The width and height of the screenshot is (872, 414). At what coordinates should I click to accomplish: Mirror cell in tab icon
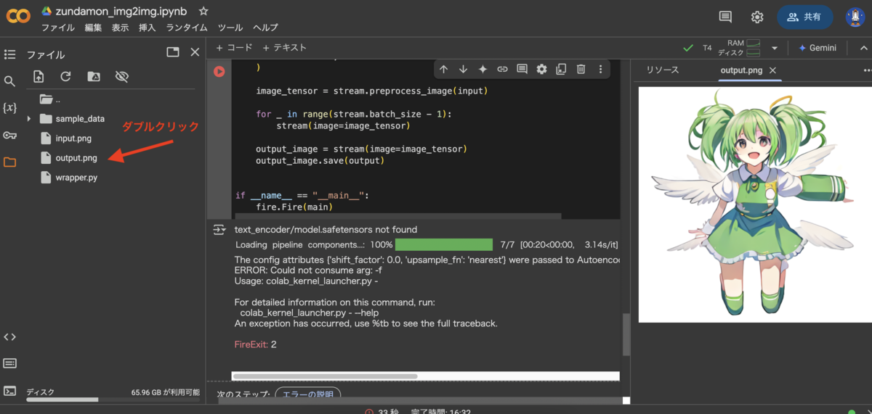click(561, 69)
